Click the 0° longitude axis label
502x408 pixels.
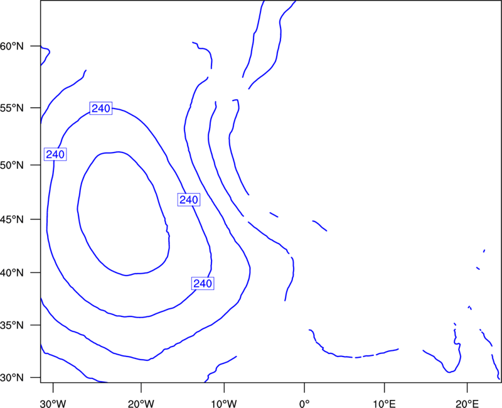tap(304, 404)
